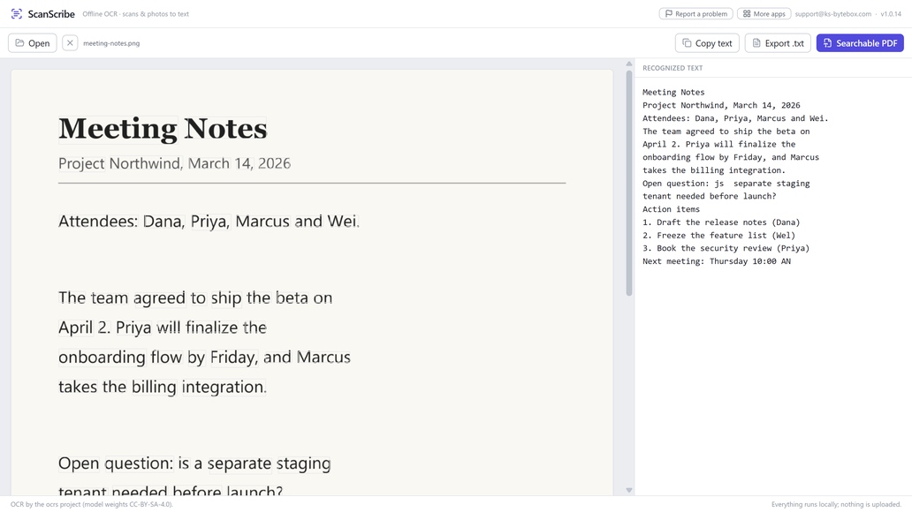Viewport: 912px width, 512px height.
Task: Open the More apps menu
Action: [764, 13]
